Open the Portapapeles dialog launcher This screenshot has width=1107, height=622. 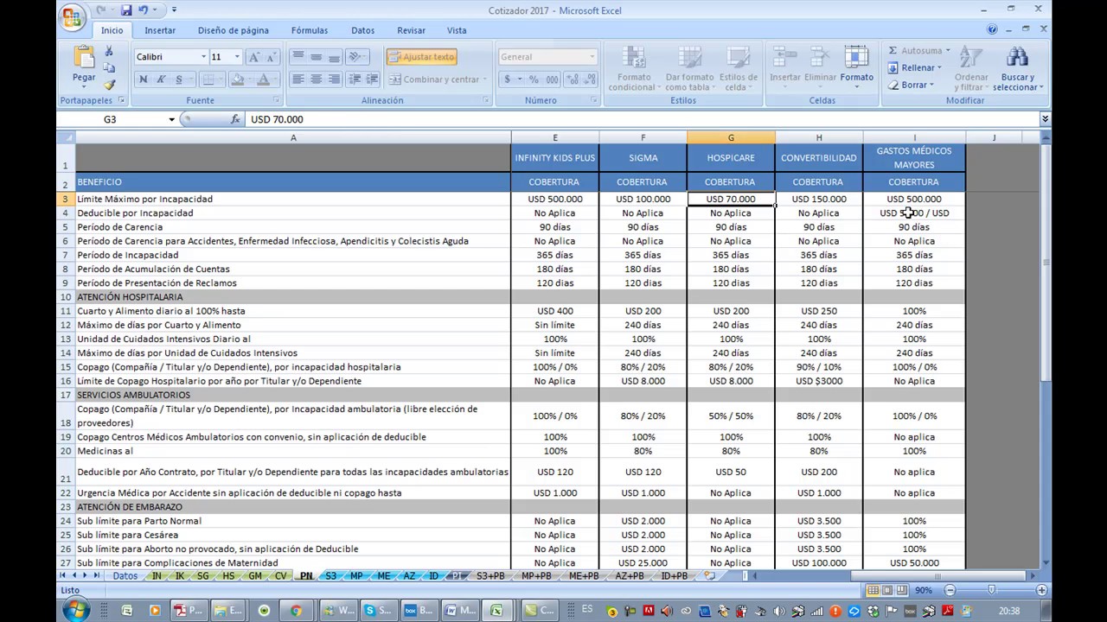tap(121, 100)
